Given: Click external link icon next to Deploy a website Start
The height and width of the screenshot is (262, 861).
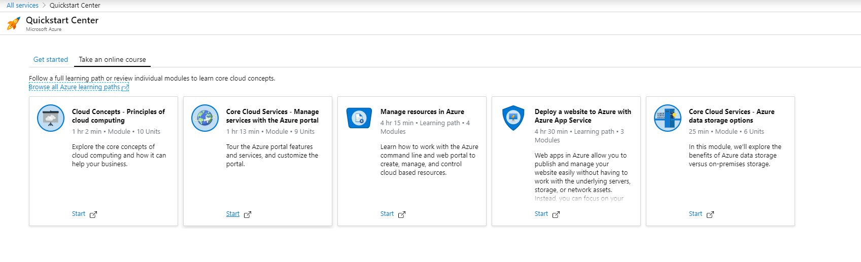Looking at the screenshot, I should click(x=556, y=214).
